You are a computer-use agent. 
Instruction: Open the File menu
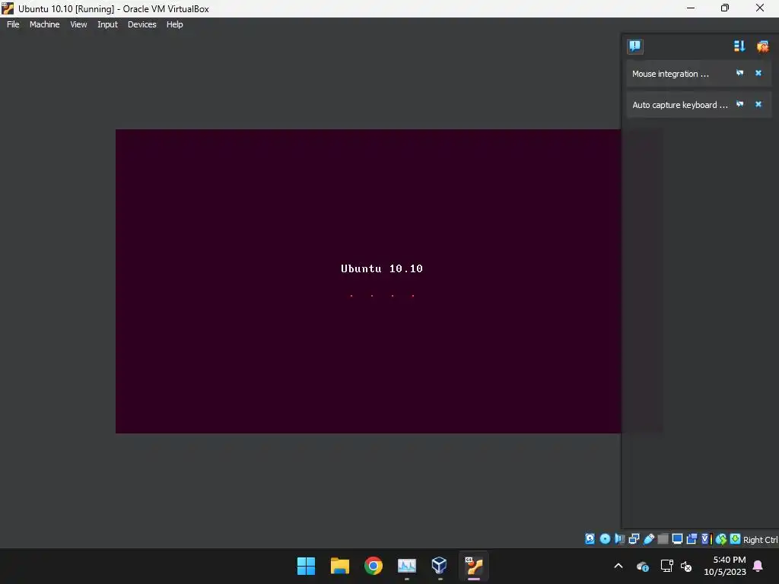coord(13,24)
